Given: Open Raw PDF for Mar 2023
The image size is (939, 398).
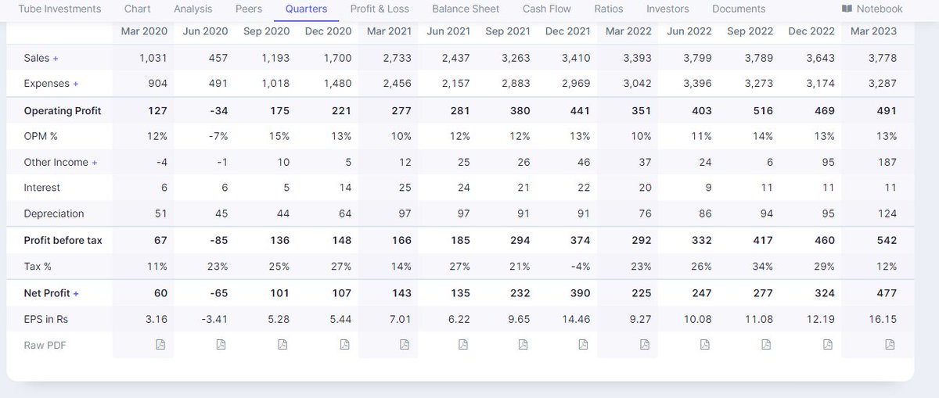Looking at the screenshot, I should [890, 345].
